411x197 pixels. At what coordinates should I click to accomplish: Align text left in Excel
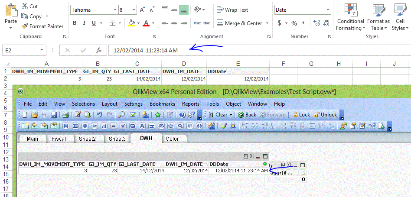coord(165,23)
